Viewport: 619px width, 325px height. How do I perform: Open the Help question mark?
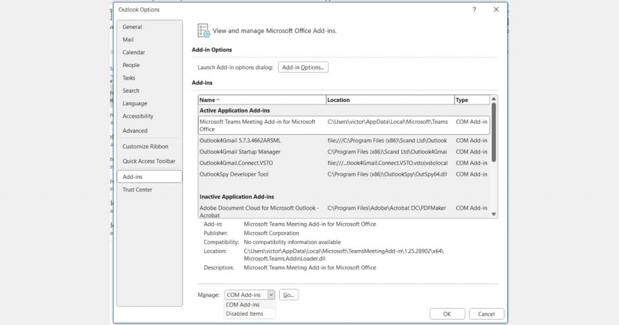coord(474,10)
